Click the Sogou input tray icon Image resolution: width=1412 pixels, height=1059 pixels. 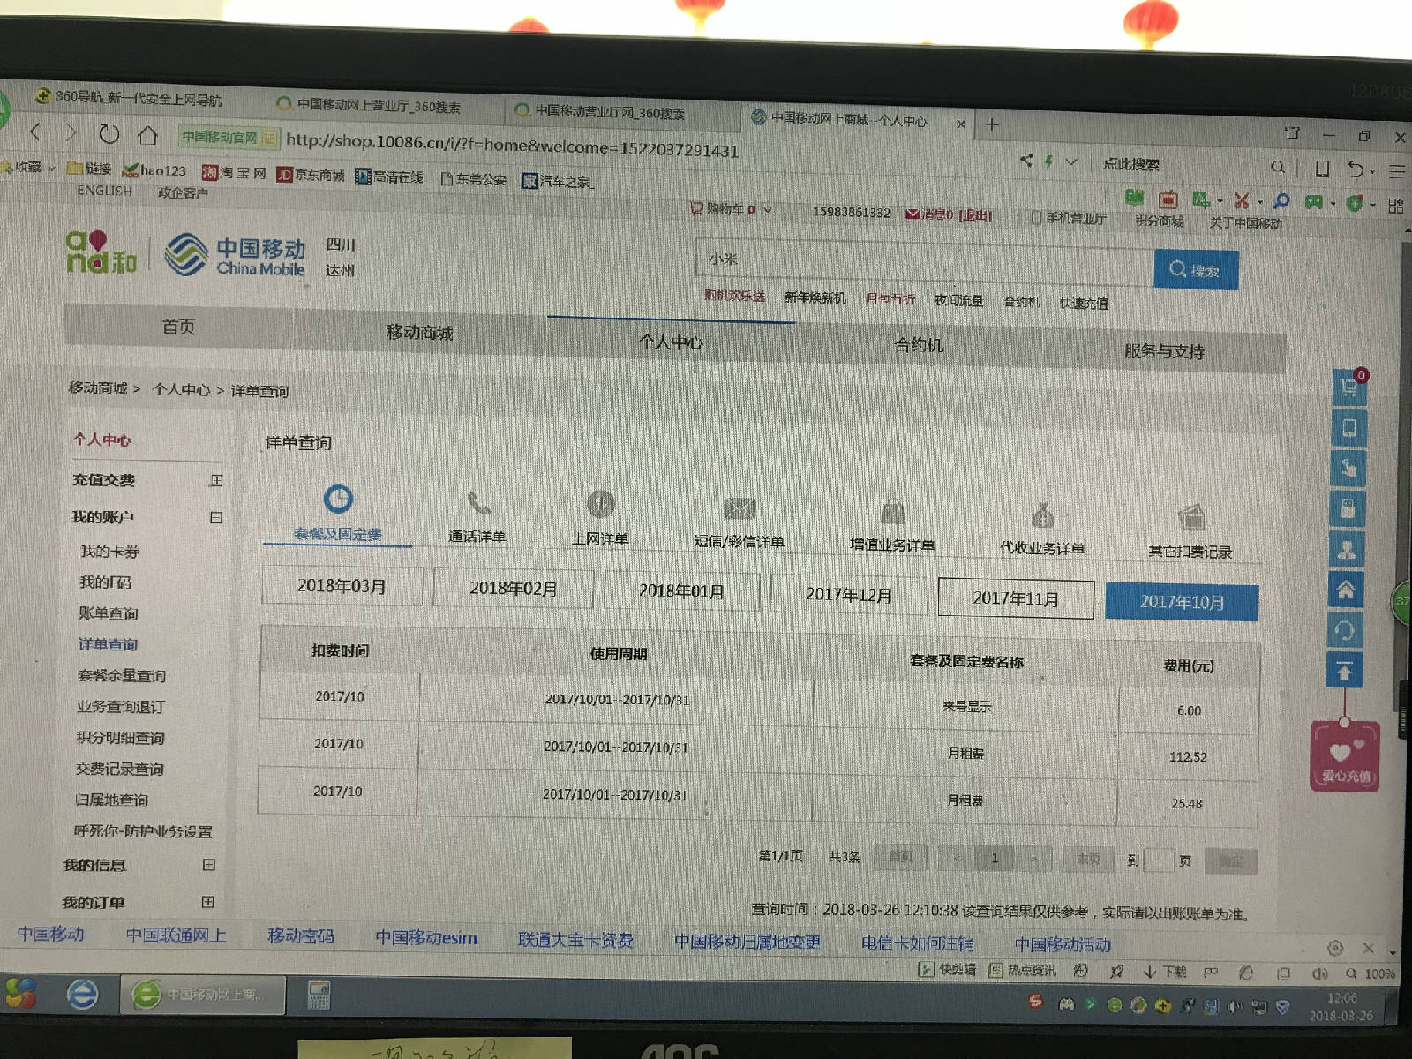click(x=1035, y=1001)
